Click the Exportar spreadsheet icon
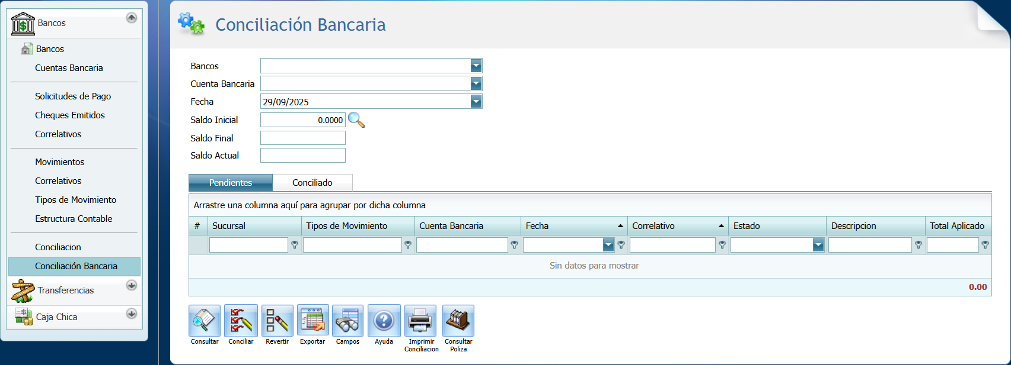This screenshot has width=1011, height=365. pos(312,321)
